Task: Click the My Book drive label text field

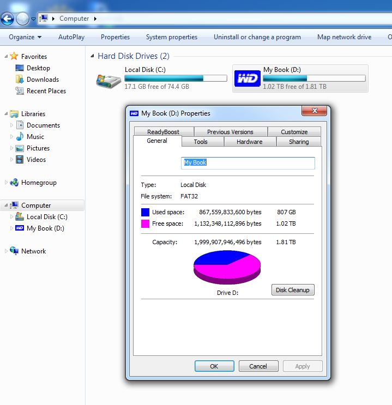Action: 248,163
